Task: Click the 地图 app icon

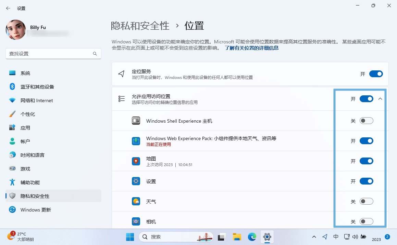Action: pos(136,161)
